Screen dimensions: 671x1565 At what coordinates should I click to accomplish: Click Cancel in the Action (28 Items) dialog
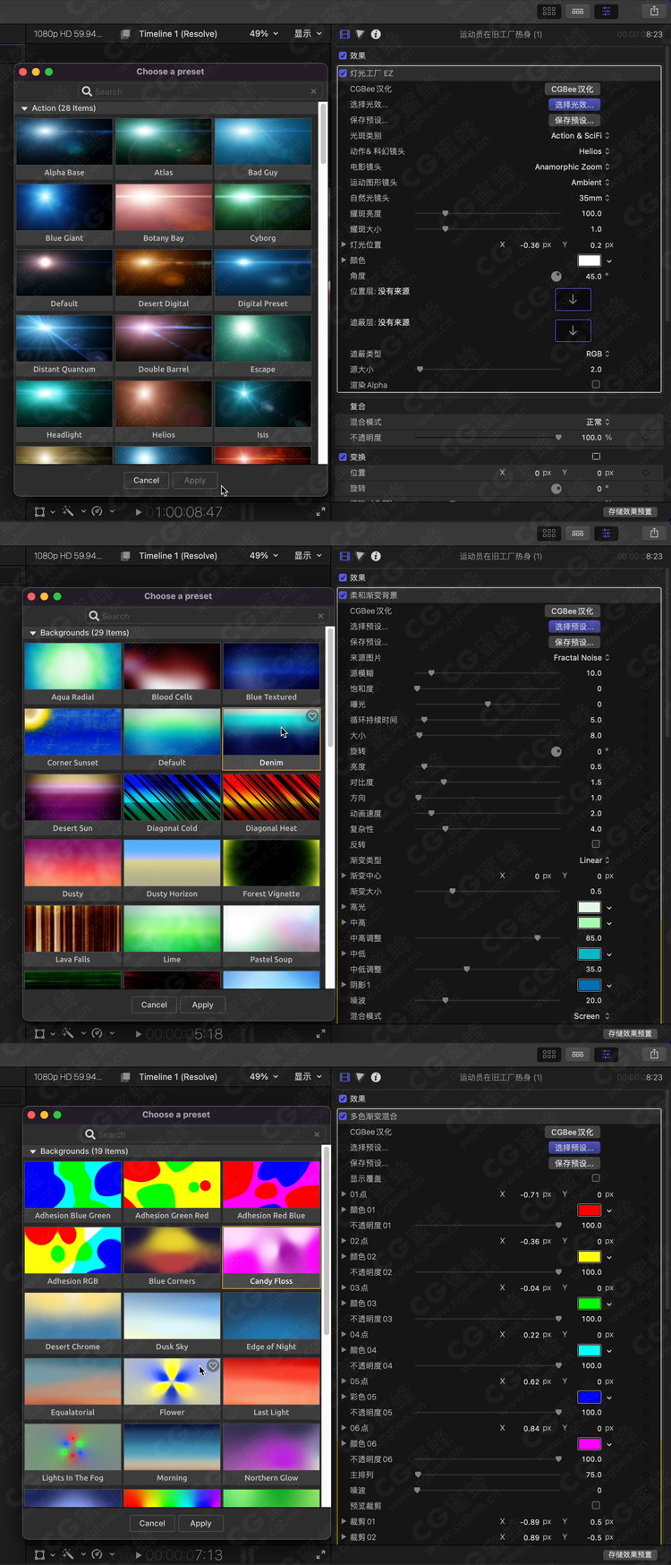click(147, 481)
